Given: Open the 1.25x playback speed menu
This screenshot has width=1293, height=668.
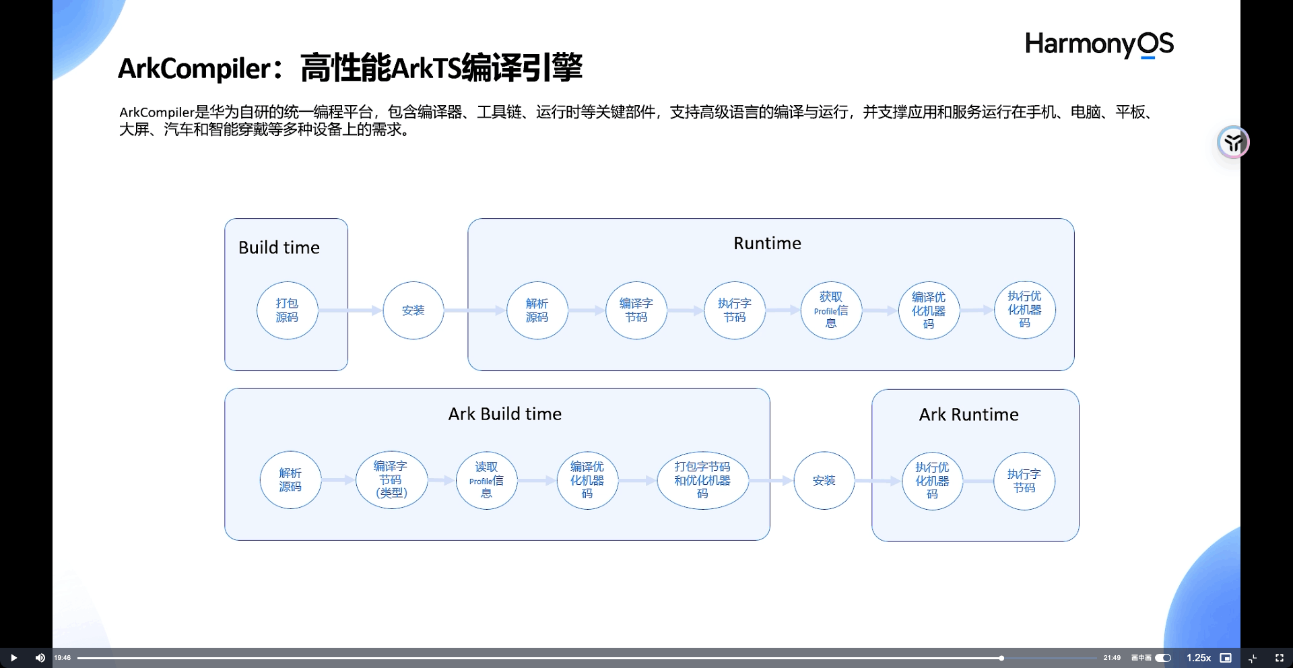Looking at the screenshot, I should (x=1199, y=658).
